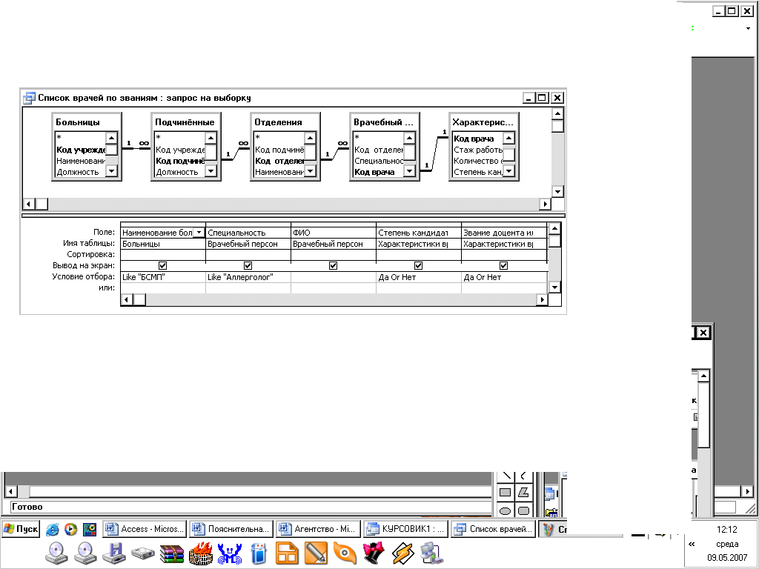Open the blue USB flash drive icon

click(259, 553)
